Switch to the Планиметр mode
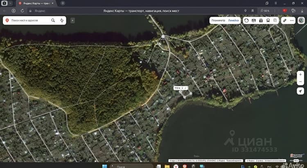The height and width of the screenshot is (168, 307). [218, 20]
